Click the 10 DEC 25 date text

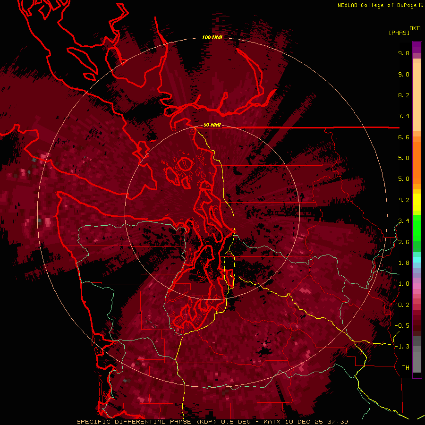pos(305,422)
